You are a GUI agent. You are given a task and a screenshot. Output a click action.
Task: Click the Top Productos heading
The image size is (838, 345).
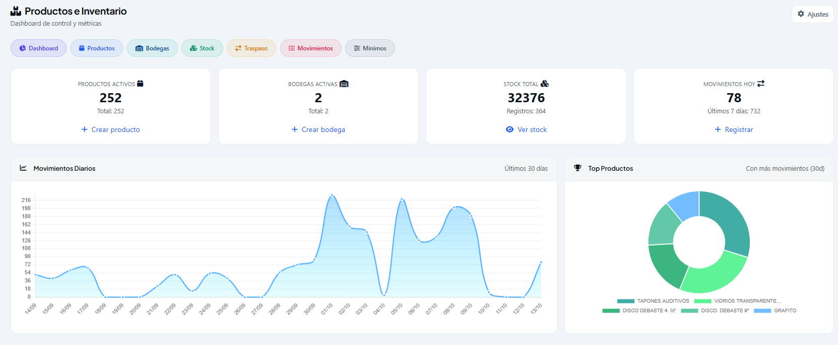click(x=610, y=169)
